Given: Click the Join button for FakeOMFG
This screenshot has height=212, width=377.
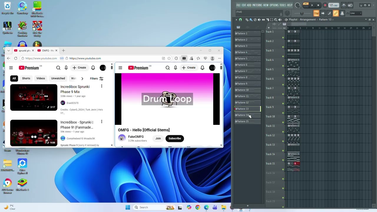Looking at the screenshot, I should [x=158, y=138].
